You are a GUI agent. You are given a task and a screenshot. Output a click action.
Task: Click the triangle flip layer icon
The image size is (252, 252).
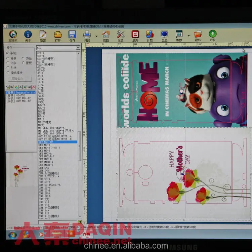pyautogui.click(x=20, y=87)
